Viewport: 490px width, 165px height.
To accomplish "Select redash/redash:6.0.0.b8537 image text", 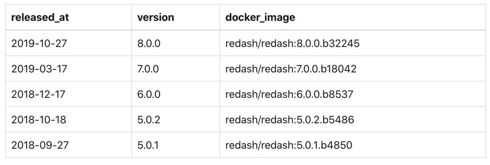I will (x=289, y=95).
